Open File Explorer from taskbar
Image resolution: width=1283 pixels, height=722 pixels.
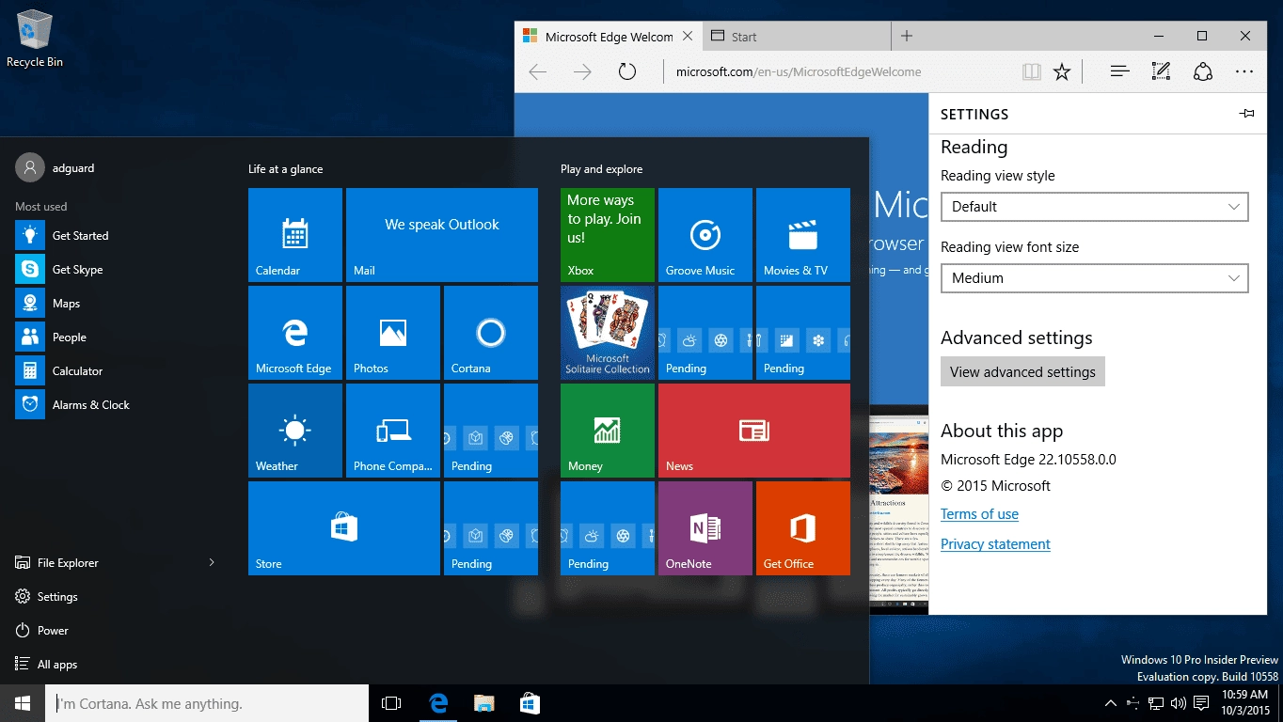tap(483, 703)
